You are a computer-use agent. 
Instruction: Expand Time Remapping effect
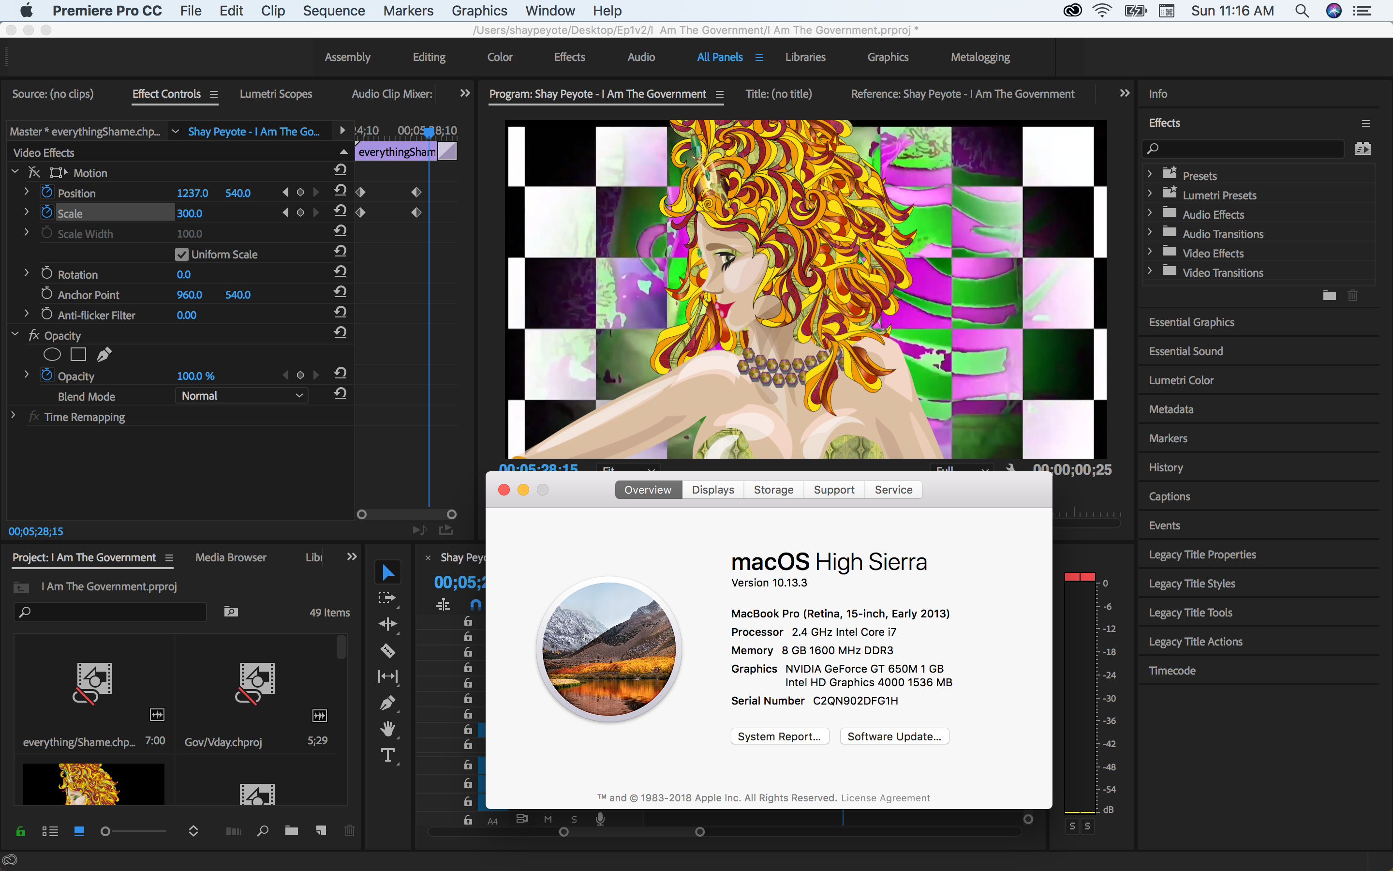[x=13, y=415]
